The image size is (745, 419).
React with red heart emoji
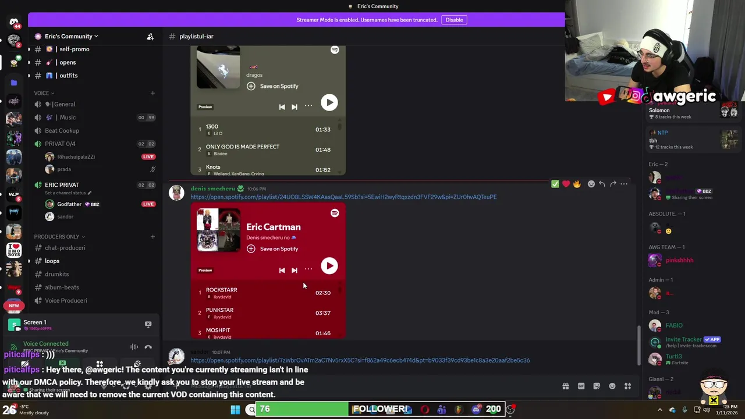pyautogui.click(x=566, y=184)
